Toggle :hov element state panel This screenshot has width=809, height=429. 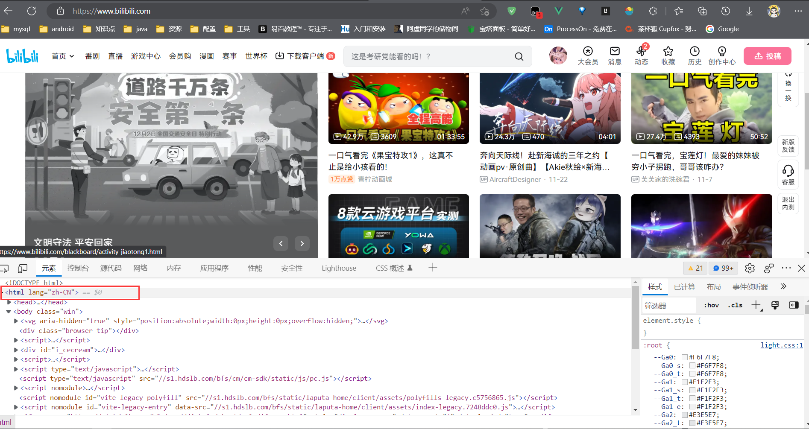pos(712,305)
